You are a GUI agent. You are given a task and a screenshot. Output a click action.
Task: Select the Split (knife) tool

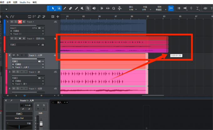tap(65, 8)
